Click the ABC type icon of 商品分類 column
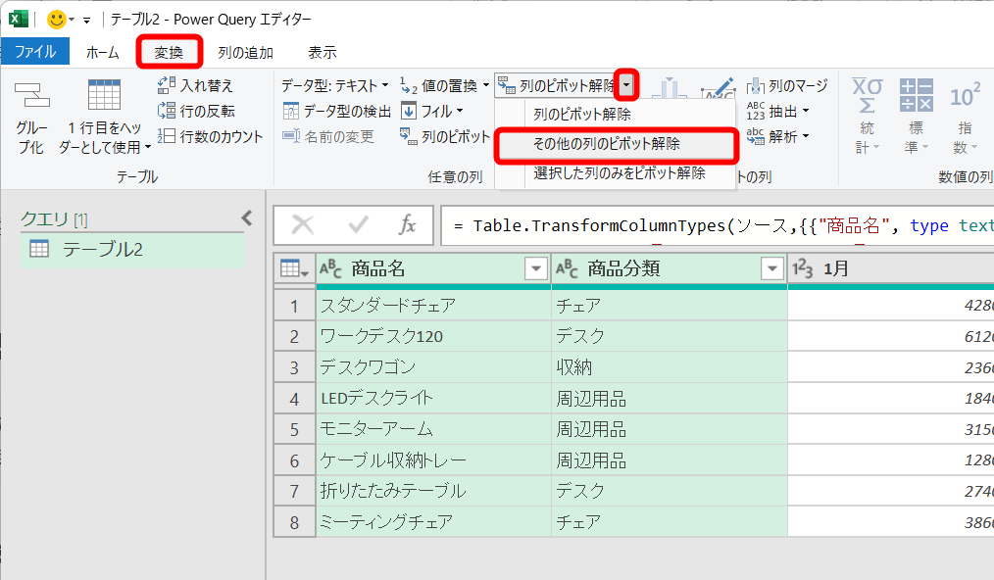 [568, 268]
